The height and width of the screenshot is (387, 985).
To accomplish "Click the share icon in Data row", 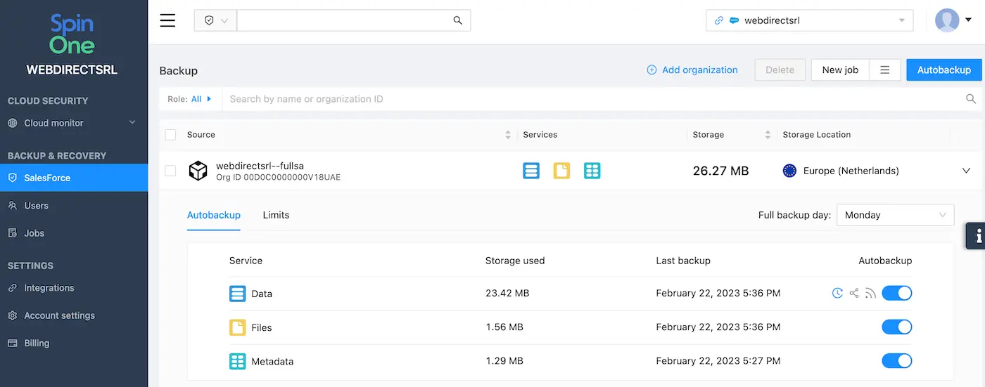I will [x=854, y=293].
